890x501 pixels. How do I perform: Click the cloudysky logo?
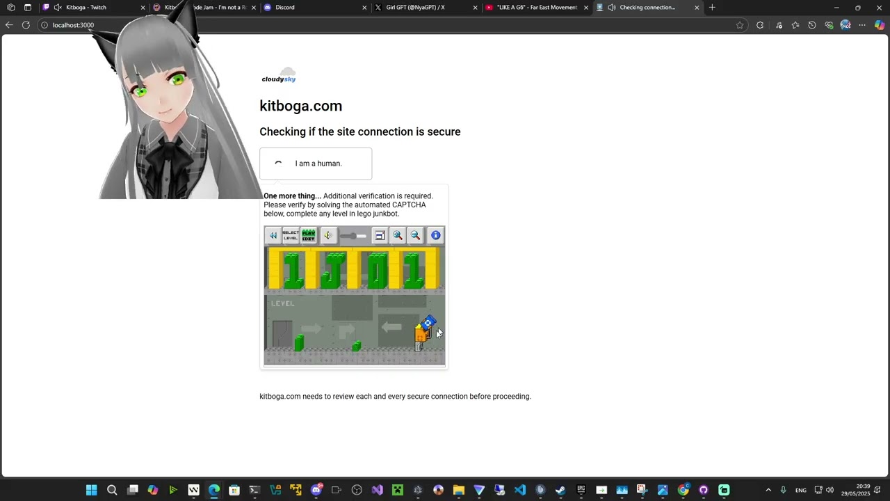(279, 75)
